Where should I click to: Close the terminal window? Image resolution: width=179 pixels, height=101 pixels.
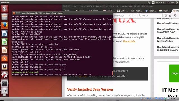(14, 13)
